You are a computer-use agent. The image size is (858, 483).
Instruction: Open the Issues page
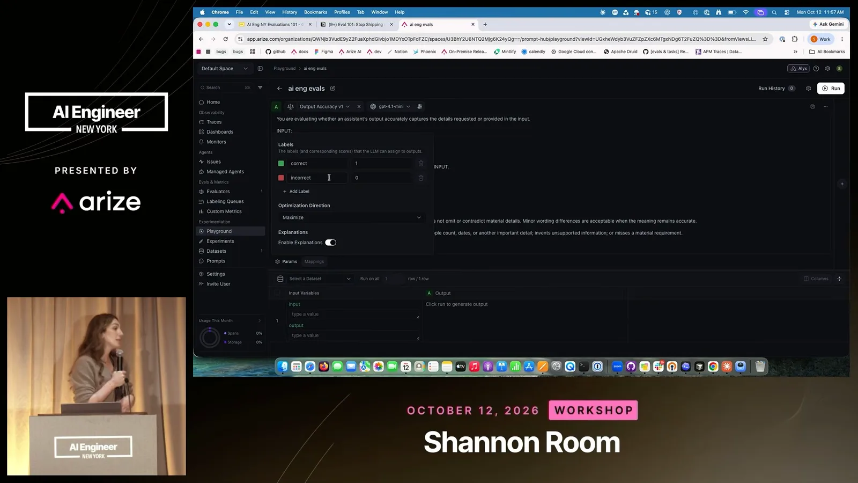[x=213, y=162]
